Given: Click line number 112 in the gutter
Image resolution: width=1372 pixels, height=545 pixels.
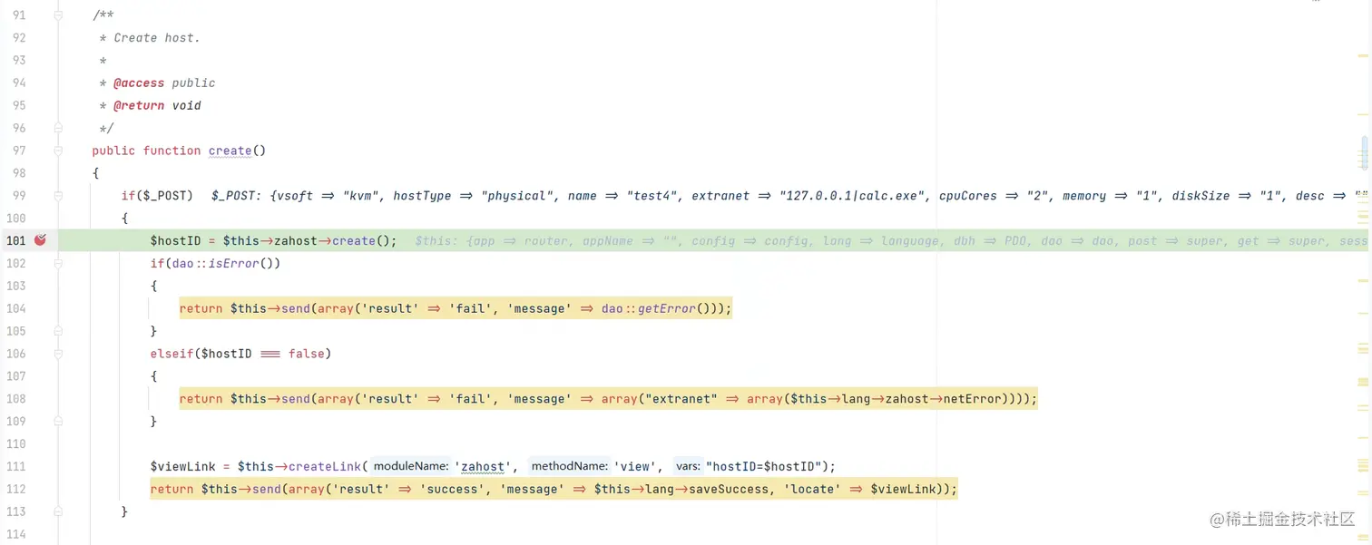Looking at the screenshot, I should point(15,489).
